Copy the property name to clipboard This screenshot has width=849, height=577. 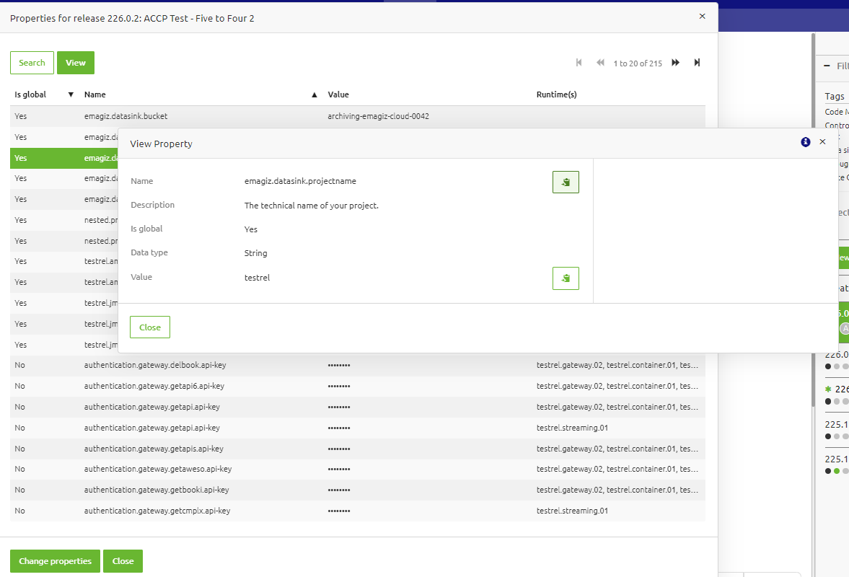[566, 182]
